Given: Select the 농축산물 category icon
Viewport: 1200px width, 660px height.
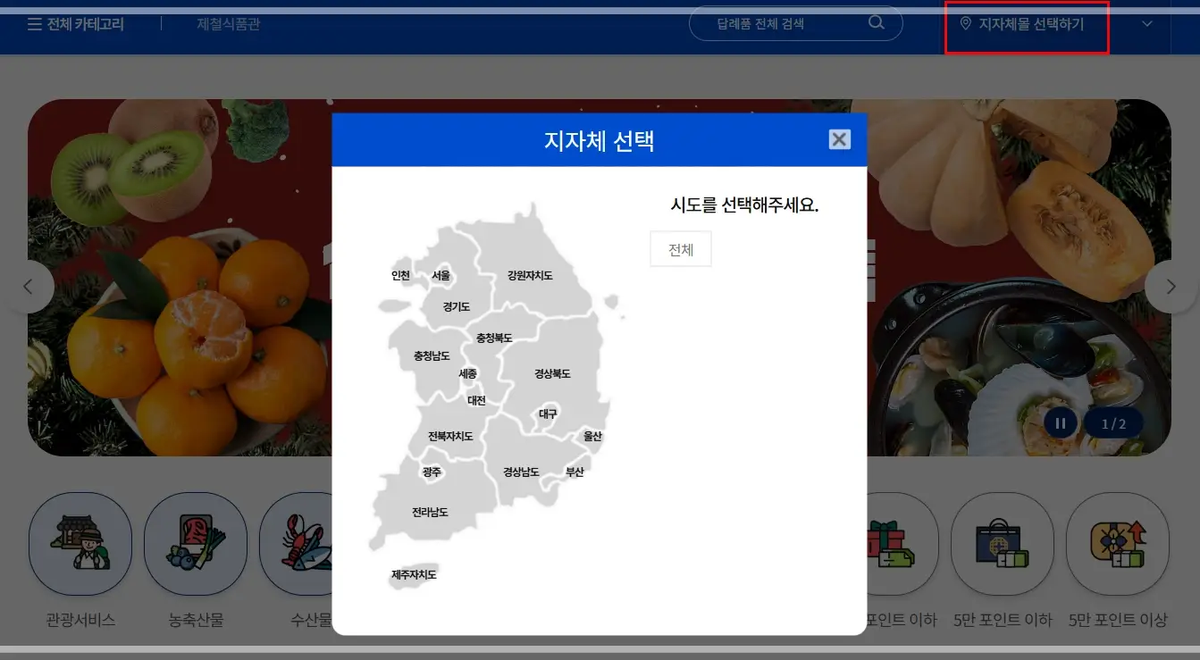Looking at the screenshot, I should click(196, 544).
